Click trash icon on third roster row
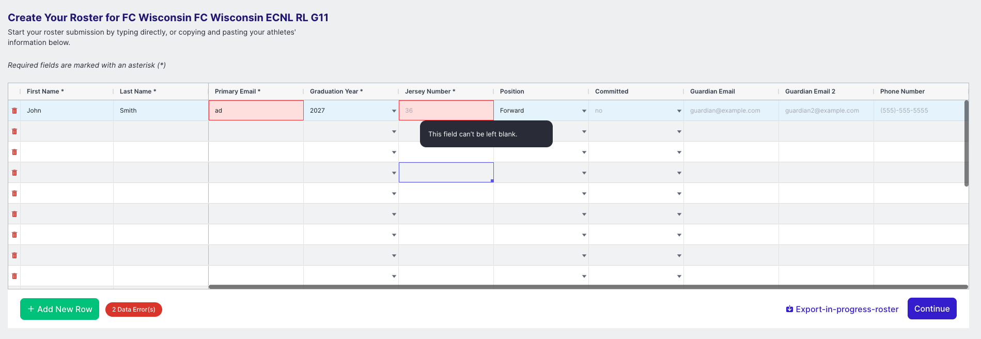 pos(14,152)
